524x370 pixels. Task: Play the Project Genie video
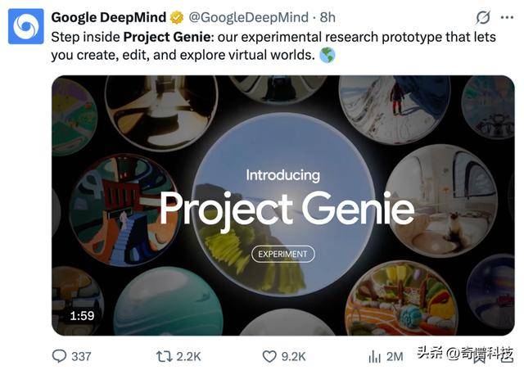point(283,205)
